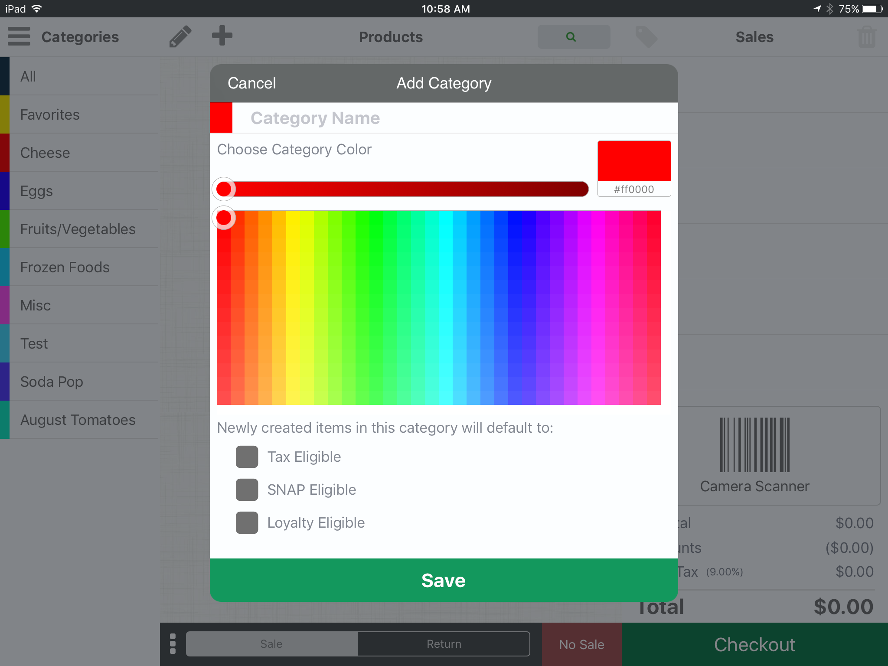This screenshot has width=888, height=666.
Task: Click the Bluetooth icon in status bar
Action: pyautogui.click(x=829, y=9)
